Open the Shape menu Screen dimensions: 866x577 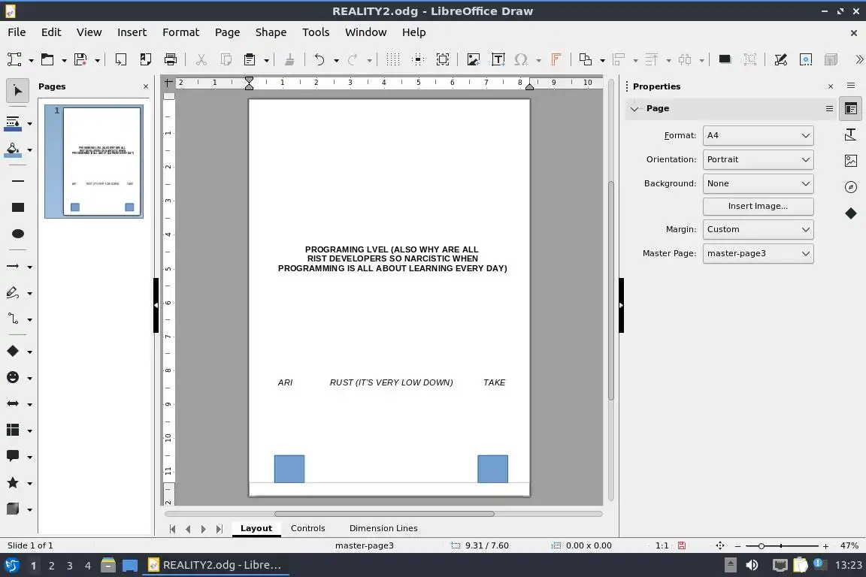(271, 32)
